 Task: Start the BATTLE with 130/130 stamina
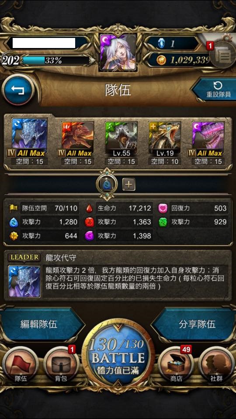pyautogui.click(x=118, y=353)
